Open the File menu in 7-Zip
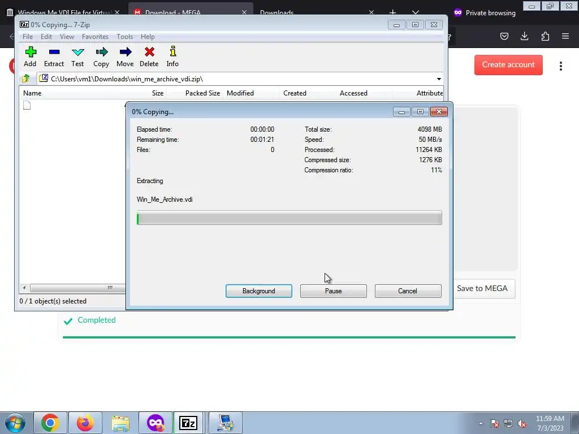 coord(28,37)
